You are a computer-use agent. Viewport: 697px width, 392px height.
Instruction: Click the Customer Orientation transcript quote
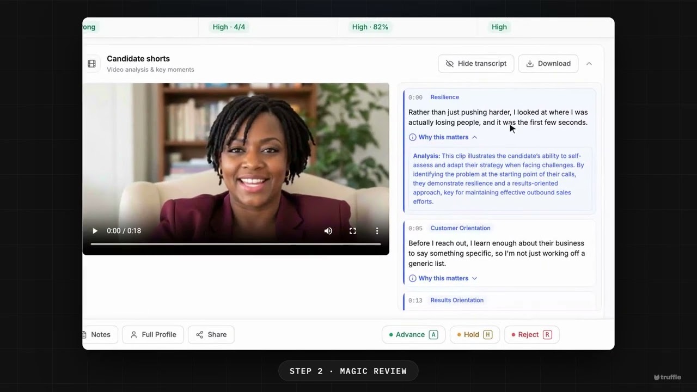[x=497, y=253]
